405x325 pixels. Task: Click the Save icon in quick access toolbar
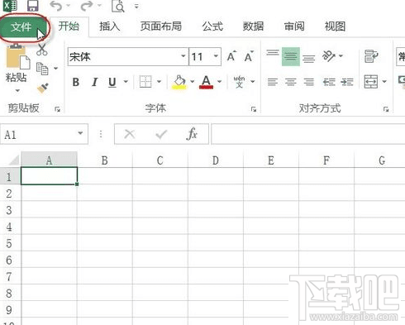coord(32,6)
